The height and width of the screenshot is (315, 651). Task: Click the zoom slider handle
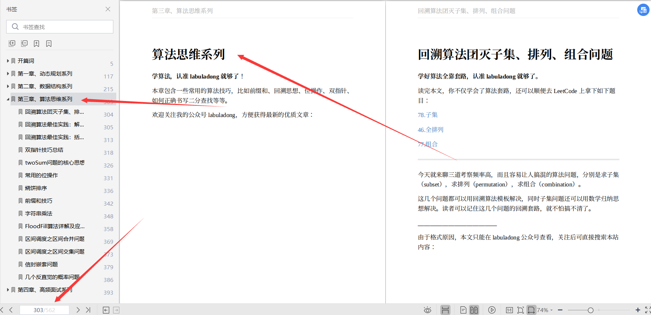pos(591,310)
